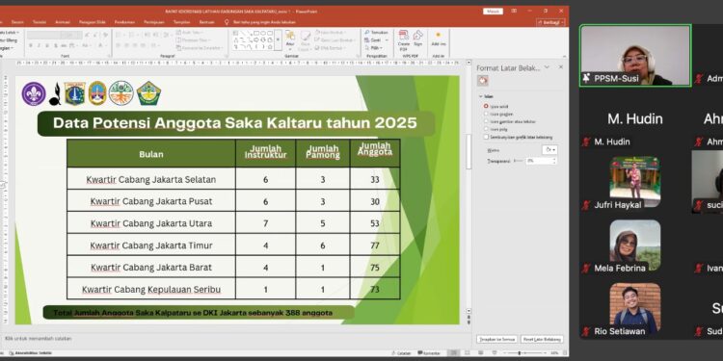Click Temukan find in ribbon
The width and height of the screenshot is (723, 361).
376,33
